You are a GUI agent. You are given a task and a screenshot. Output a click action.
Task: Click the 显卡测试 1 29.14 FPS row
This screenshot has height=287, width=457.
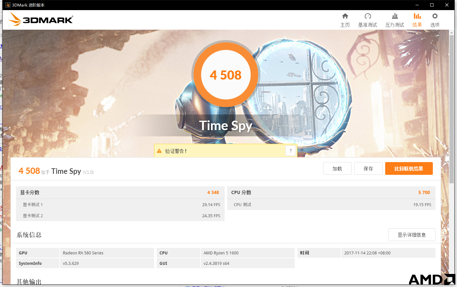(x=120, y=204)
